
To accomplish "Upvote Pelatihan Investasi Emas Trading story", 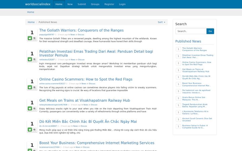I will [30, 59].
